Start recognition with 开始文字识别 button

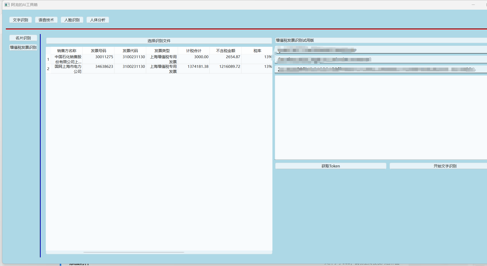click(445, 166)
